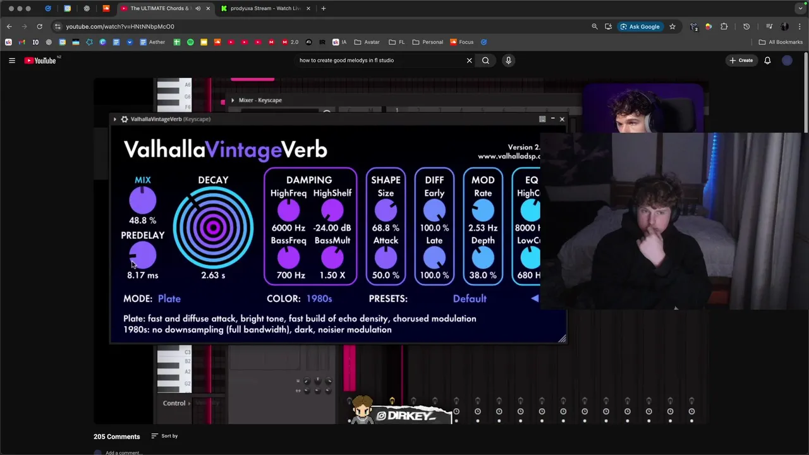Open the tab search dropdown arrow
The width and height of the screenshot is (809, 455).
pos(800,8)
